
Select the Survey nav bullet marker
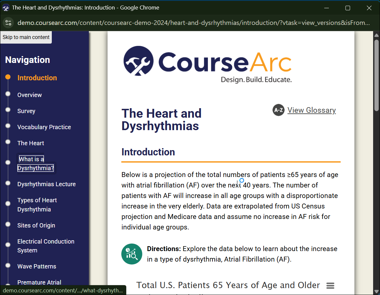click(x=8, y=110)
